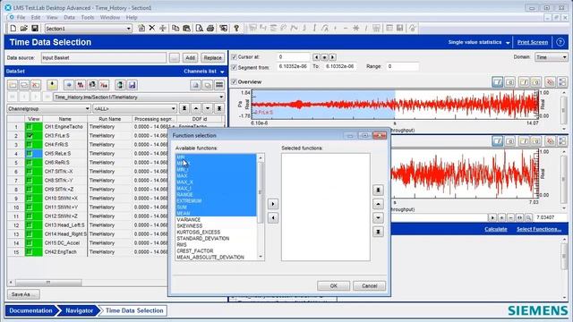573x322 pixels.
Task: Click the OK button in Function selection
Action: click(x=333, y=286)
